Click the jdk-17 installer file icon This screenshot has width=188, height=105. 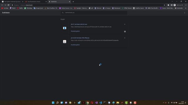coord(65,28)
